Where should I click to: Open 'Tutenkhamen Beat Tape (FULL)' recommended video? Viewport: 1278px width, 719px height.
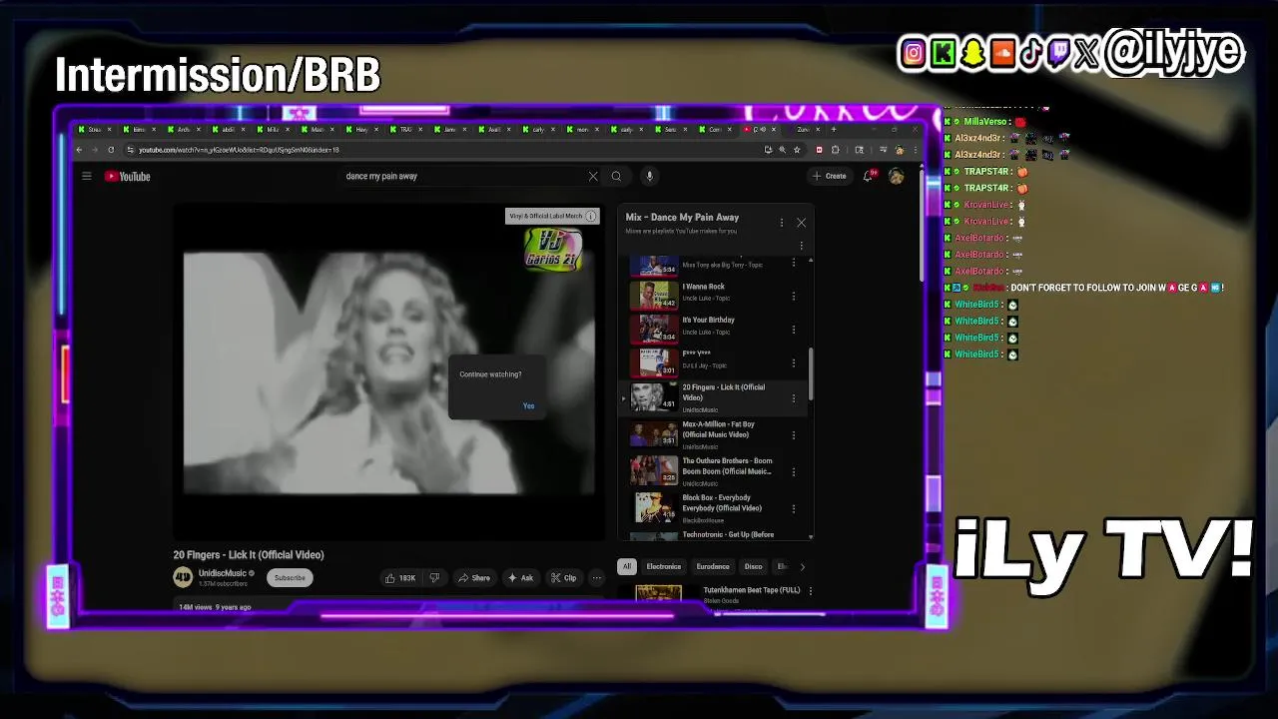(752, 590)
